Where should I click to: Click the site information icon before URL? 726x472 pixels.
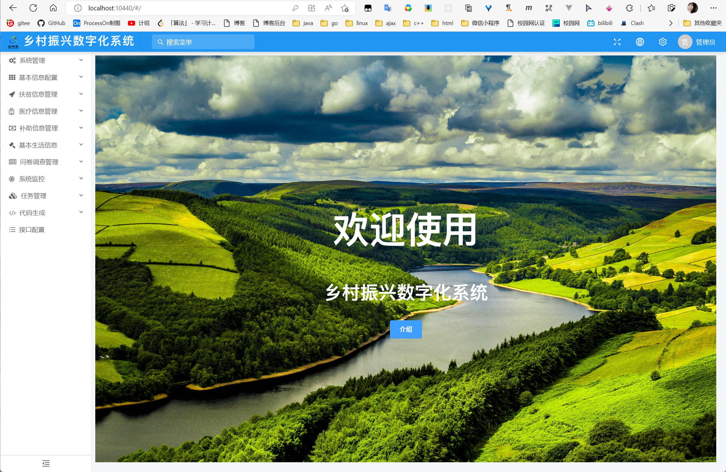78,8
